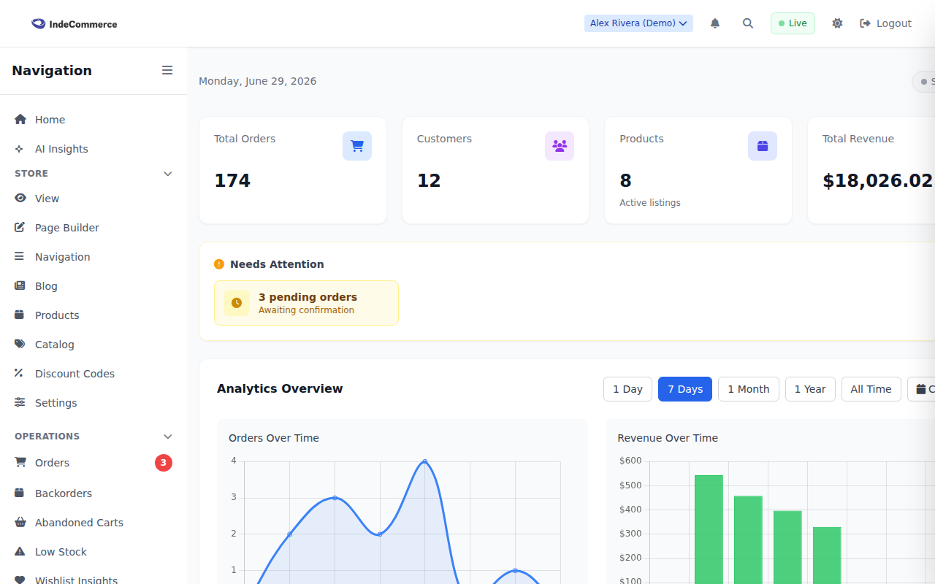Click the Catalog tags icon

20,344
